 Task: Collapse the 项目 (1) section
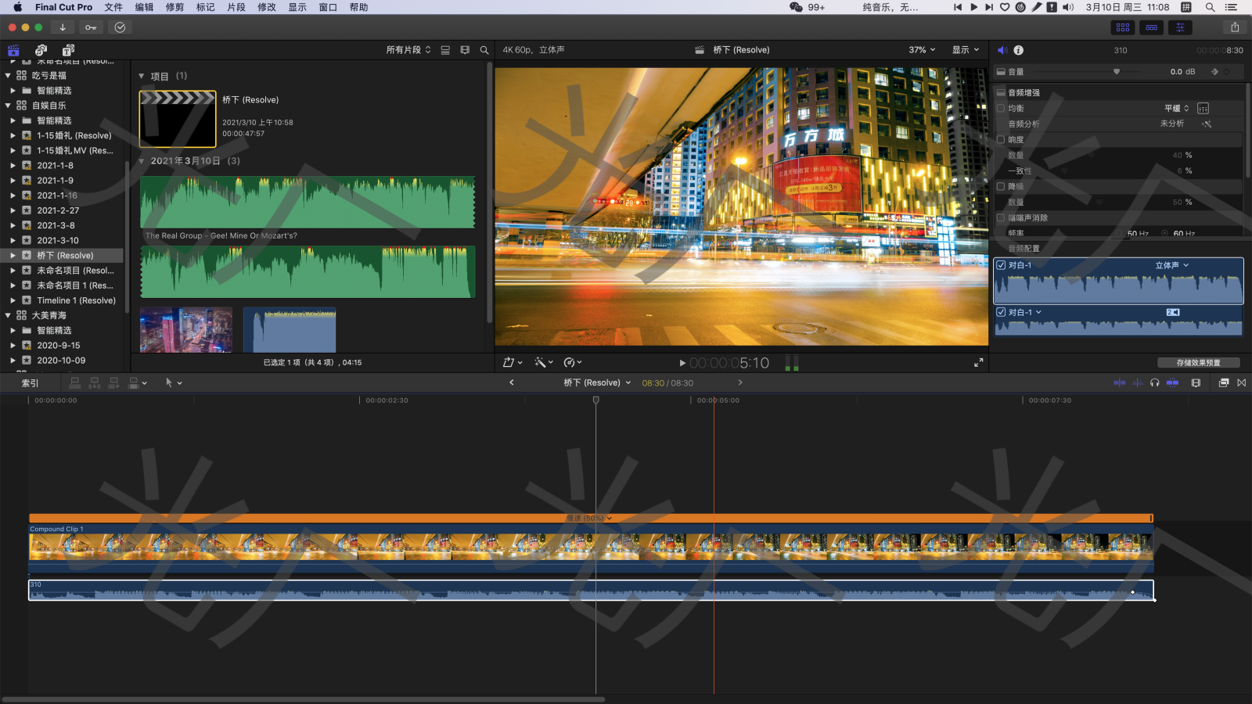142,77
